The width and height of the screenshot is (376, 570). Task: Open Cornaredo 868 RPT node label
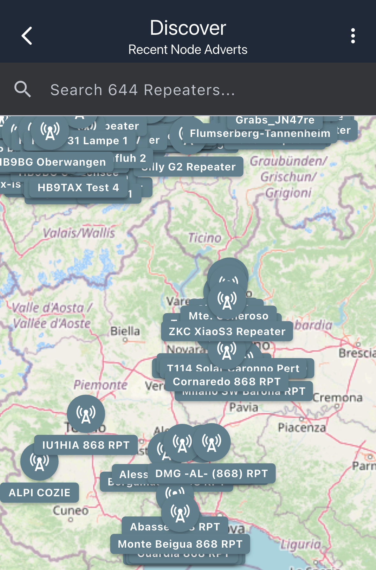226,382
